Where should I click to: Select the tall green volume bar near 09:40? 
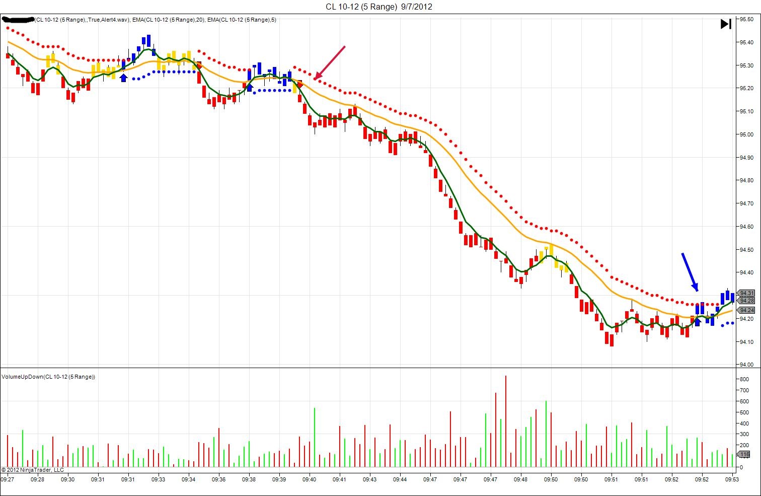[x=315, y=438]
